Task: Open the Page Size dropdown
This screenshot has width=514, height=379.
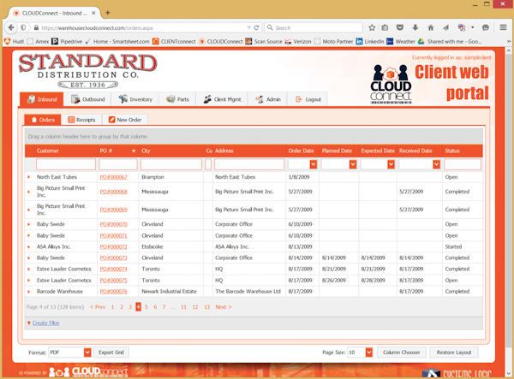Action: [x=369, y=352]
